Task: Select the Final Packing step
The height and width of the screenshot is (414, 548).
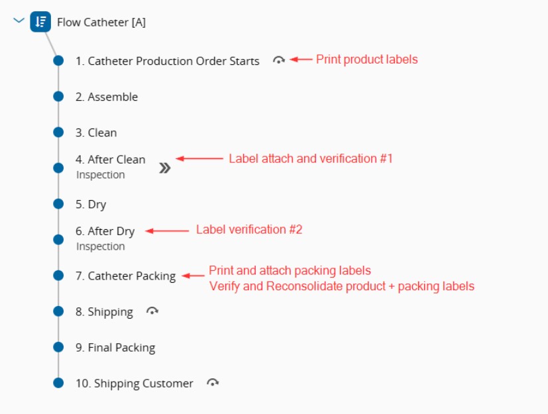Action: (115, 347)
